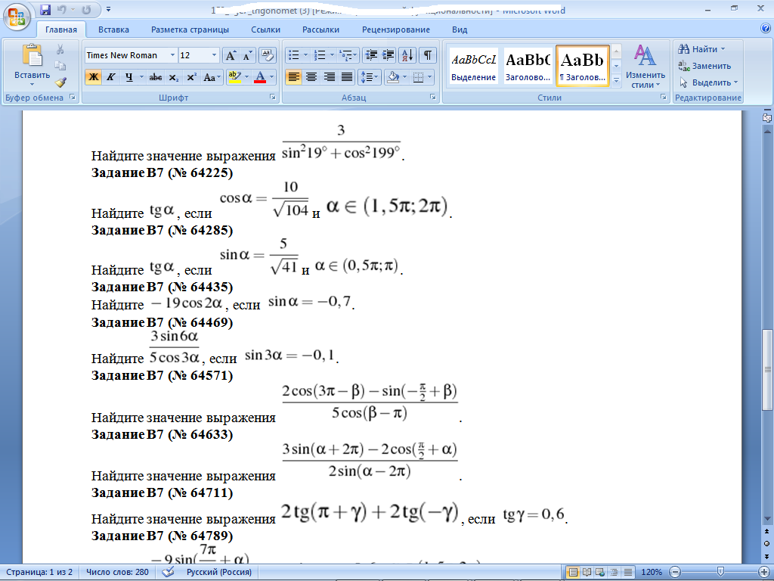The height and width of the screenshot is (581, 774).
Task: Click zoom level 120%
Action: pyautogui.click(x=652, y=572)
